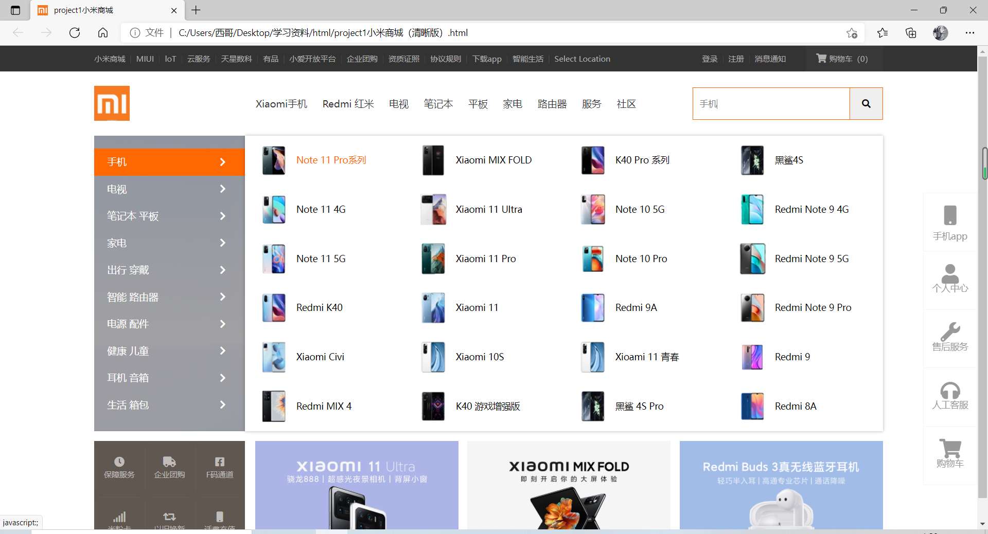Select K40 游戏增强版 product link
This screenshot has width=988, height=534.
click(488, 406)
